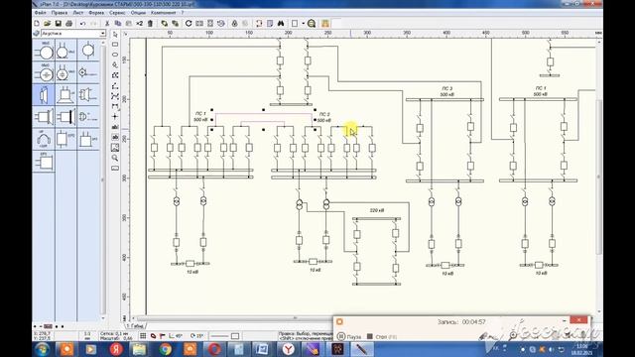The height and width of the screenshot is (357, 635).
Task: Click the New document icon
Action: coord(37,24)
